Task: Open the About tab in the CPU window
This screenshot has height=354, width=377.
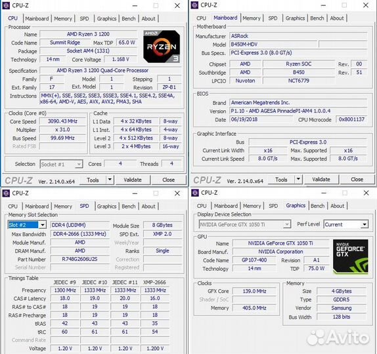Action: (148, 19)
